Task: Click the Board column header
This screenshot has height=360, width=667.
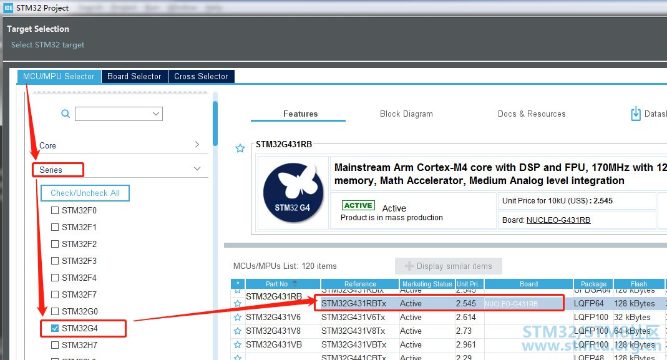Action: pyautogui.click(x=528, y=284)
